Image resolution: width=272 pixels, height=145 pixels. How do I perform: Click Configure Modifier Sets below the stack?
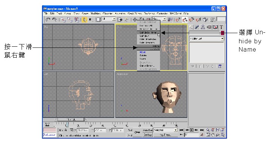[220, 66]
